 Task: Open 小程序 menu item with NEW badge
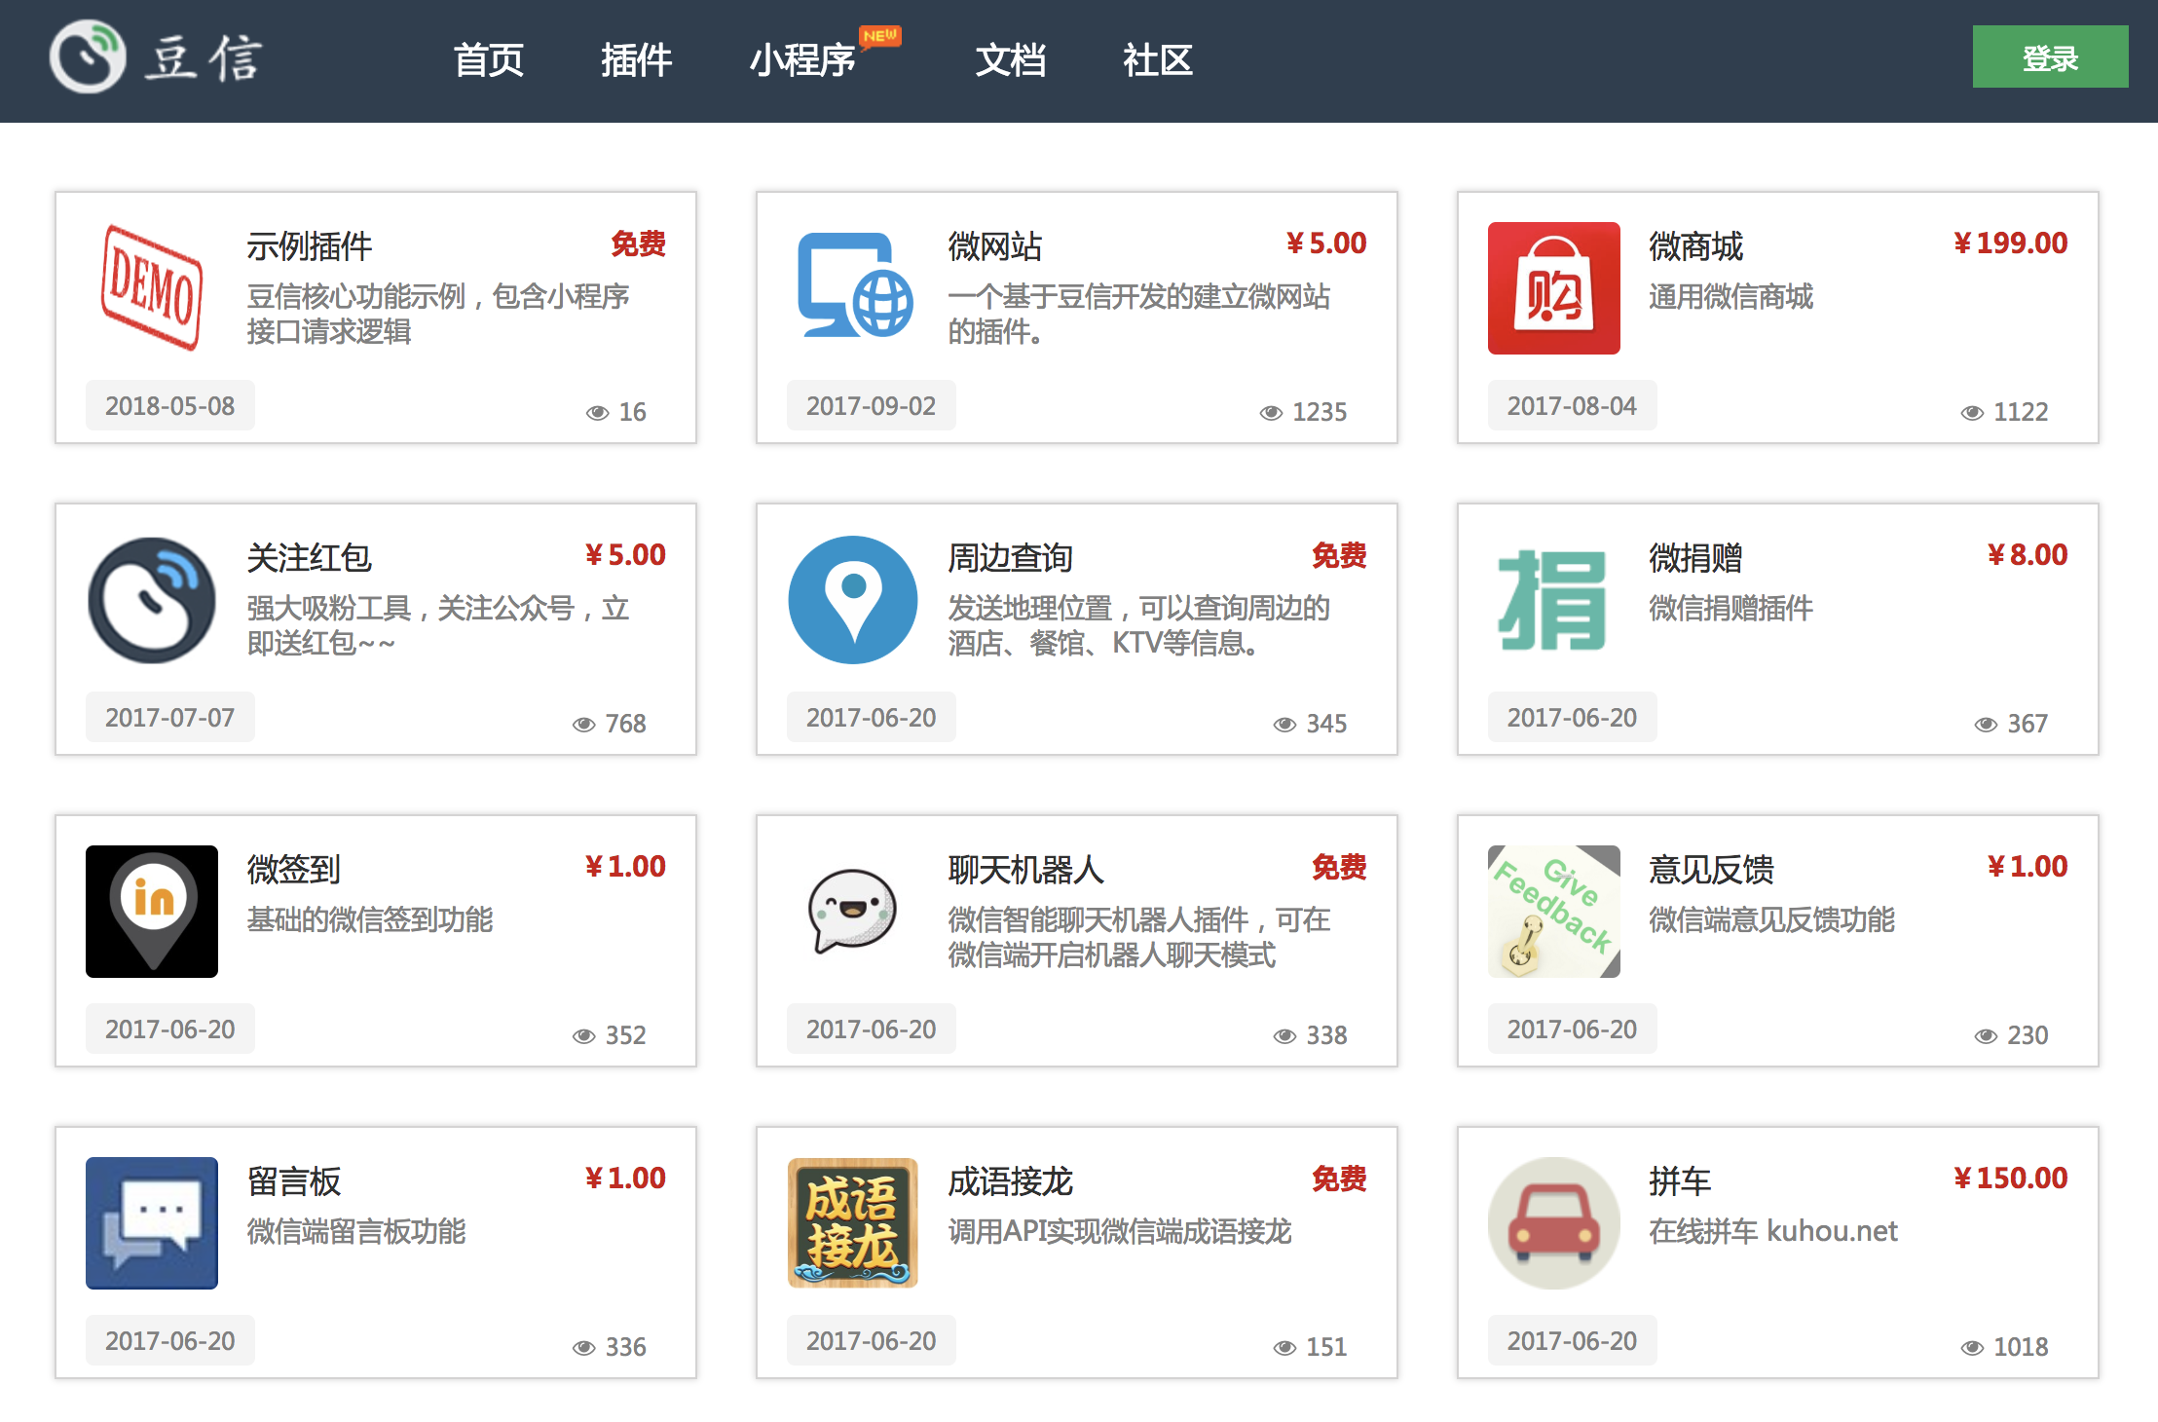click(802, 60)
